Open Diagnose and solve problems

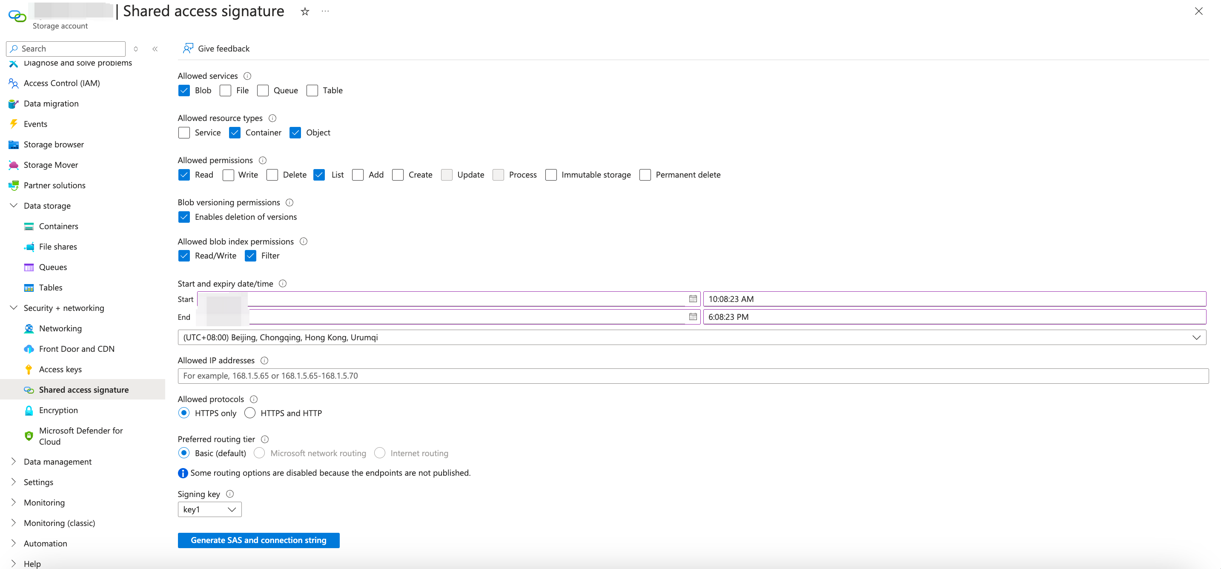[78, 63]
